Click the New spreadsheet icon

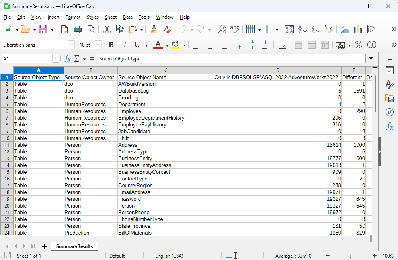pyautogui.click(x=8, y=29)
